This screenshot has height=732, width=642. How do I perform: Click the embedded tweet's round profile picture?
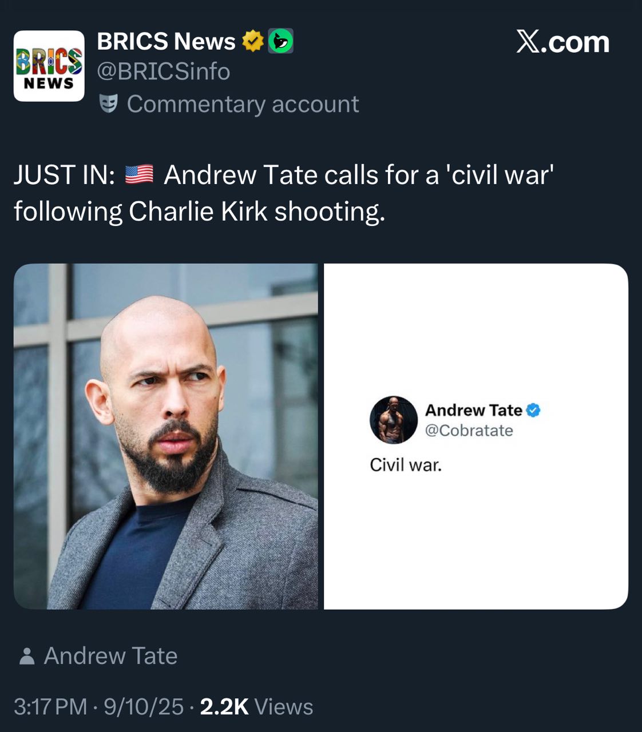coord(394,420)
